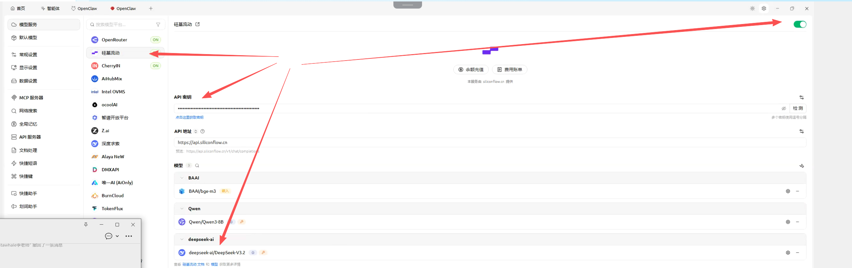Collapse Qwen model group

coord(182,209)
